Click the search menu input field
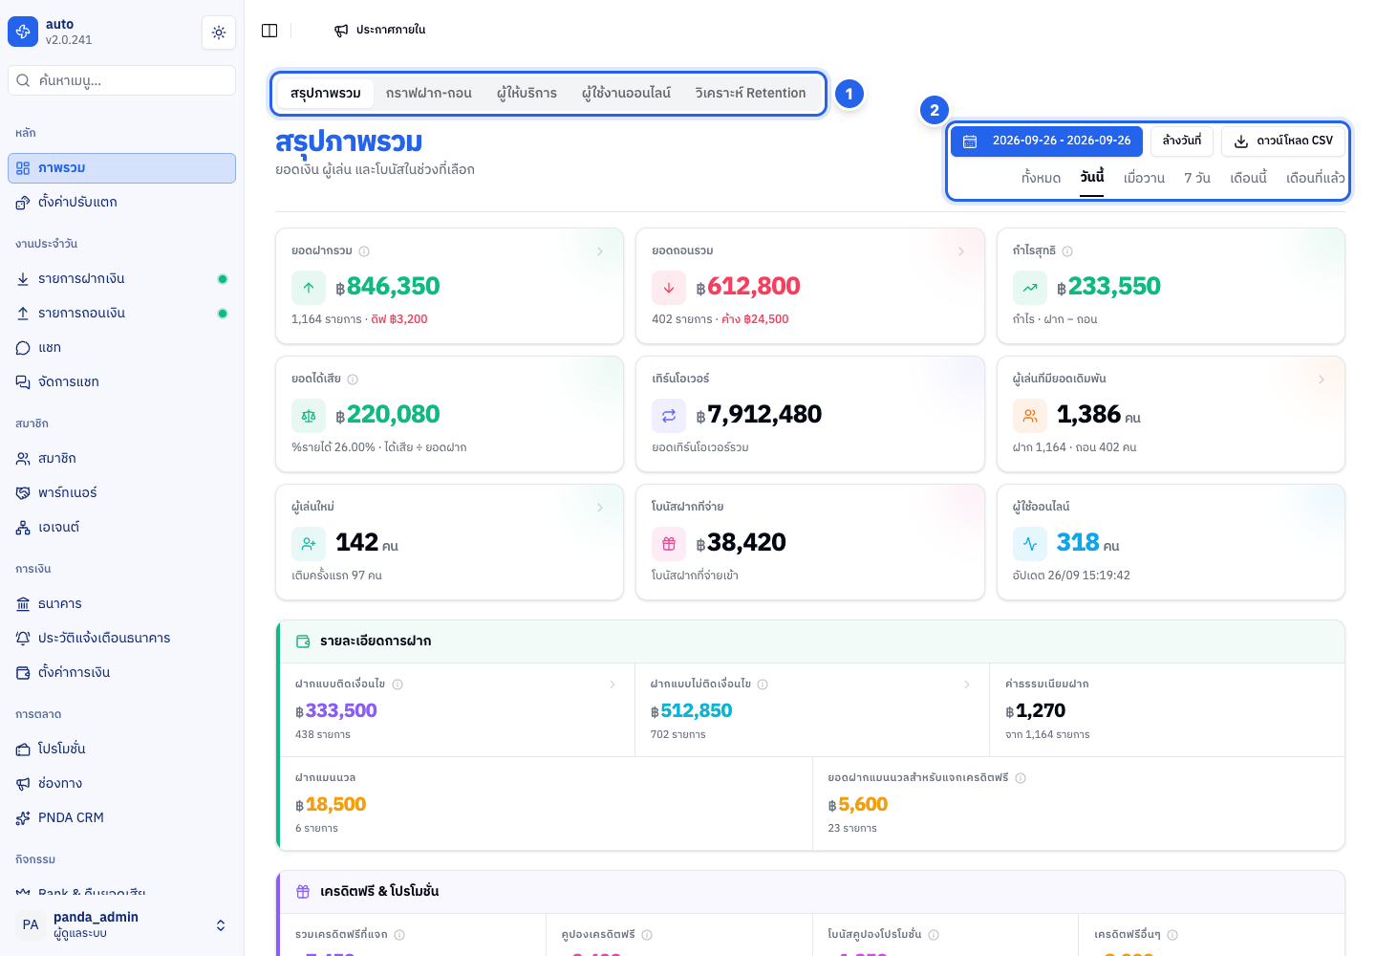1376x956 pixels. coord(122,80)
